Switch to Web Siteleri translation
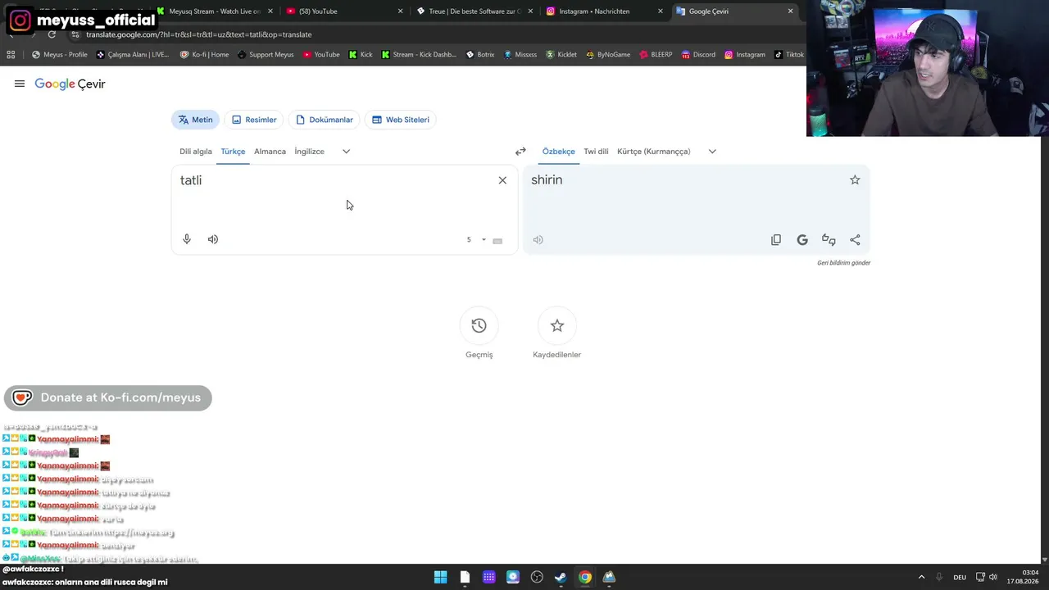The width and height of the screenshot is (1049, 590). tap(401, 120)
